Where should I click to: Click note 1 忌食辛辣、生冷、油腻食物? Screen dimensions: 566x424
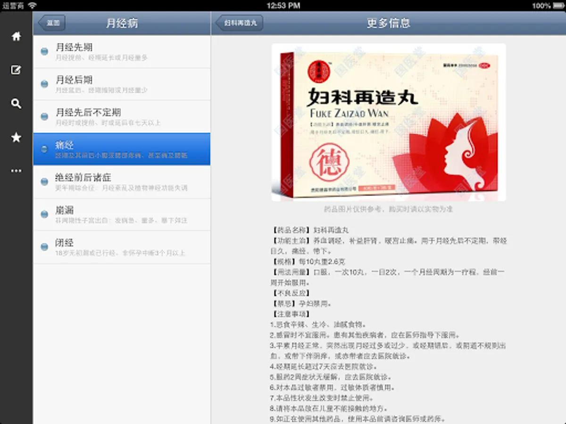319,324
